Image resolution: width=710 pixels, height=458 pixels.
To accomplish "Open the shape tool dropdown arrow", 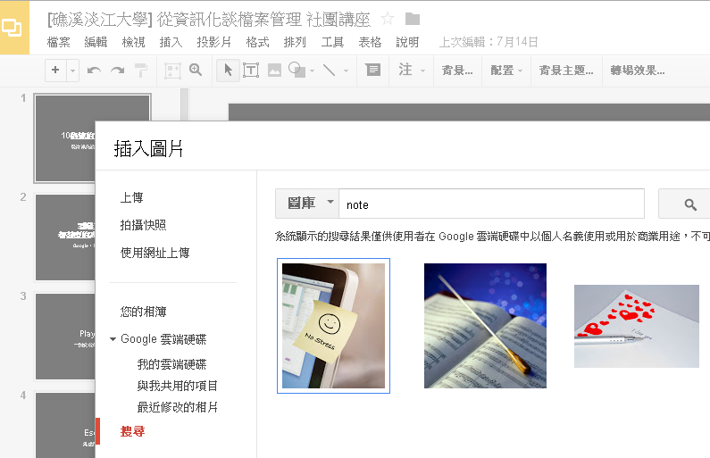I will click(x=312, y=71).
